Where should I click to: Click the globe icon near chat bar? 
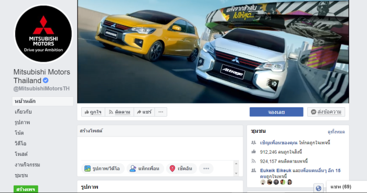318,188
